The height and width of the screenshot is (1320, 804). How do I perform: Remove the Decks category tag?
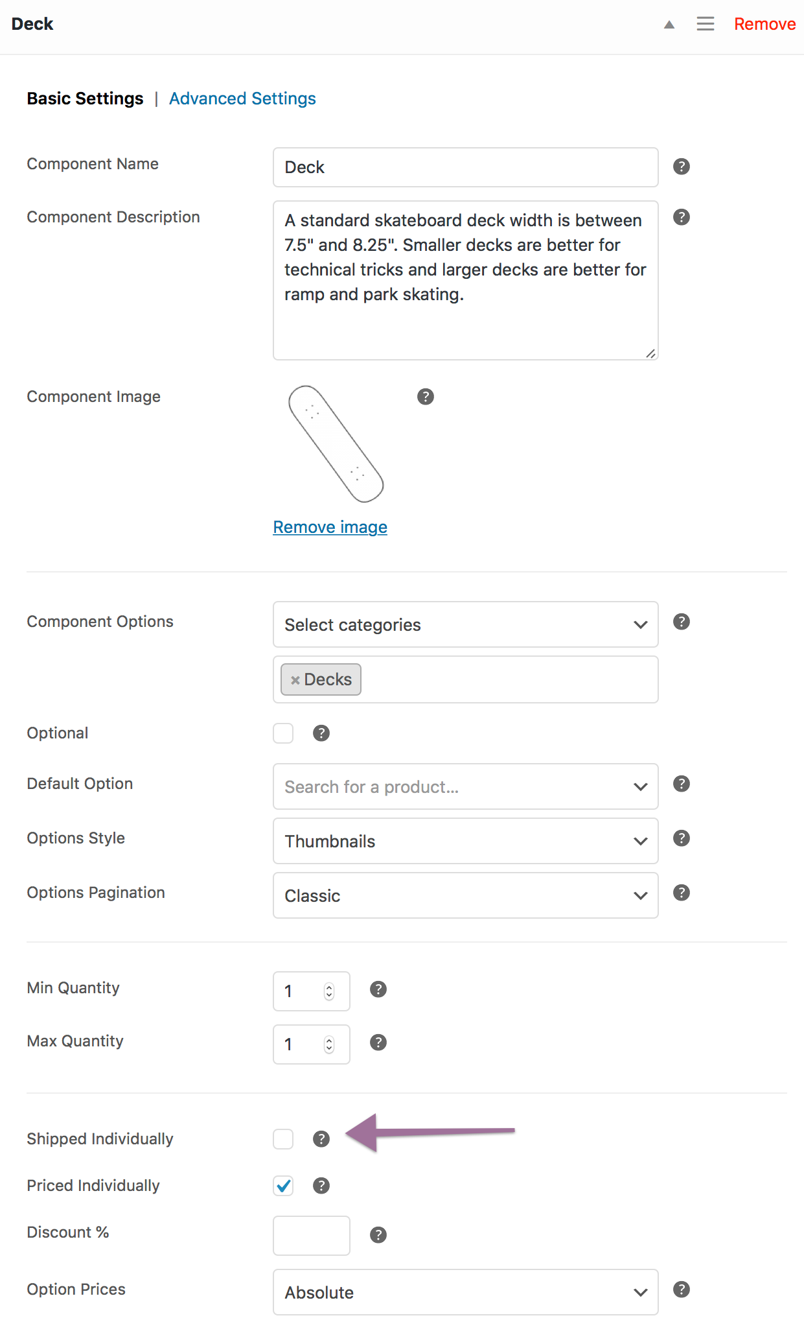point(296,679)
